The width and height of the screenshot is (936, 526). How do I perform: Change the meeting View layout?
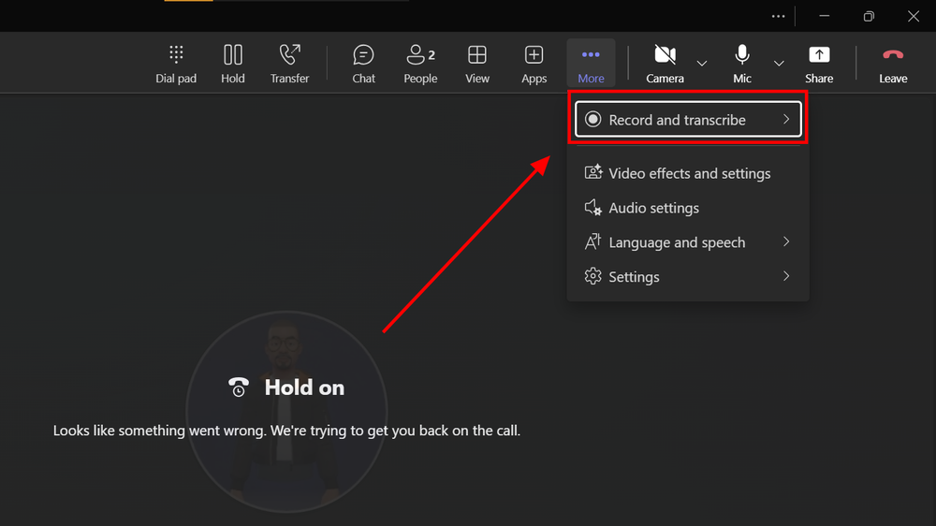[477, 64]
